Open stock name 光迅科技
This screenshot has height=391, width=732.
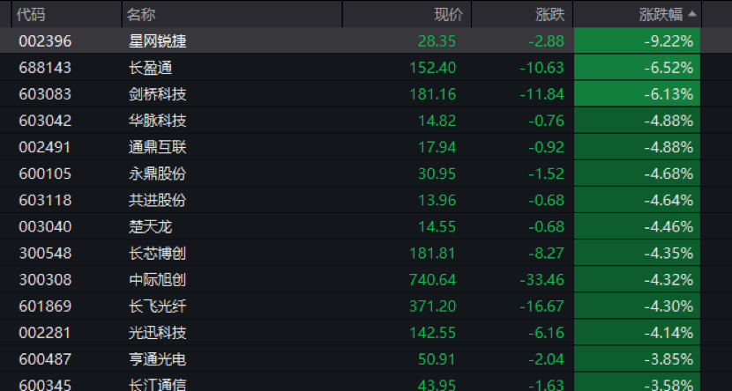click(157, 333)
